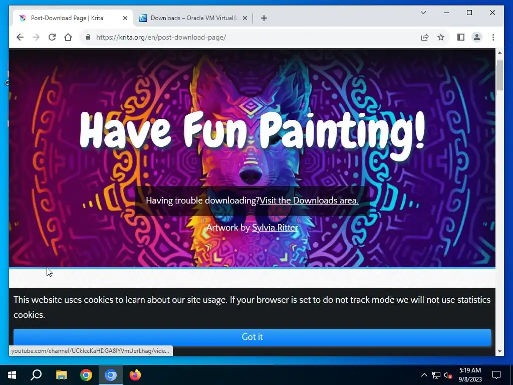This screenshot has height=385, width=513.
Task: Expand the tab search chevron
Action: tap(423, 13)
